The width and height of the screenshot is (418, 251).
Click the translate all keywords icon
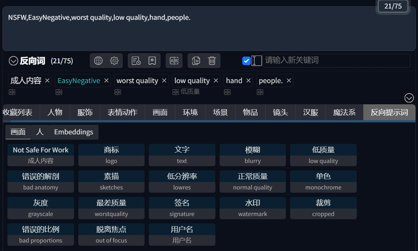[x=174, y=61]
